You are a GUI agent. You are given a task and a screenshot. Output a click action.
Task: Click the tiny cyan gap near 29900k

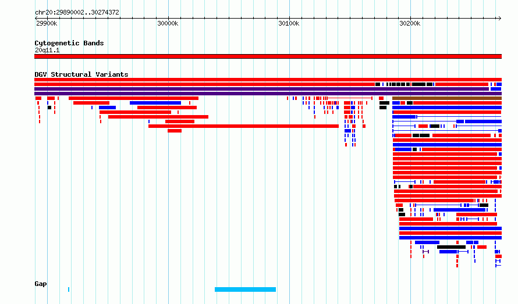coord(69,289)
